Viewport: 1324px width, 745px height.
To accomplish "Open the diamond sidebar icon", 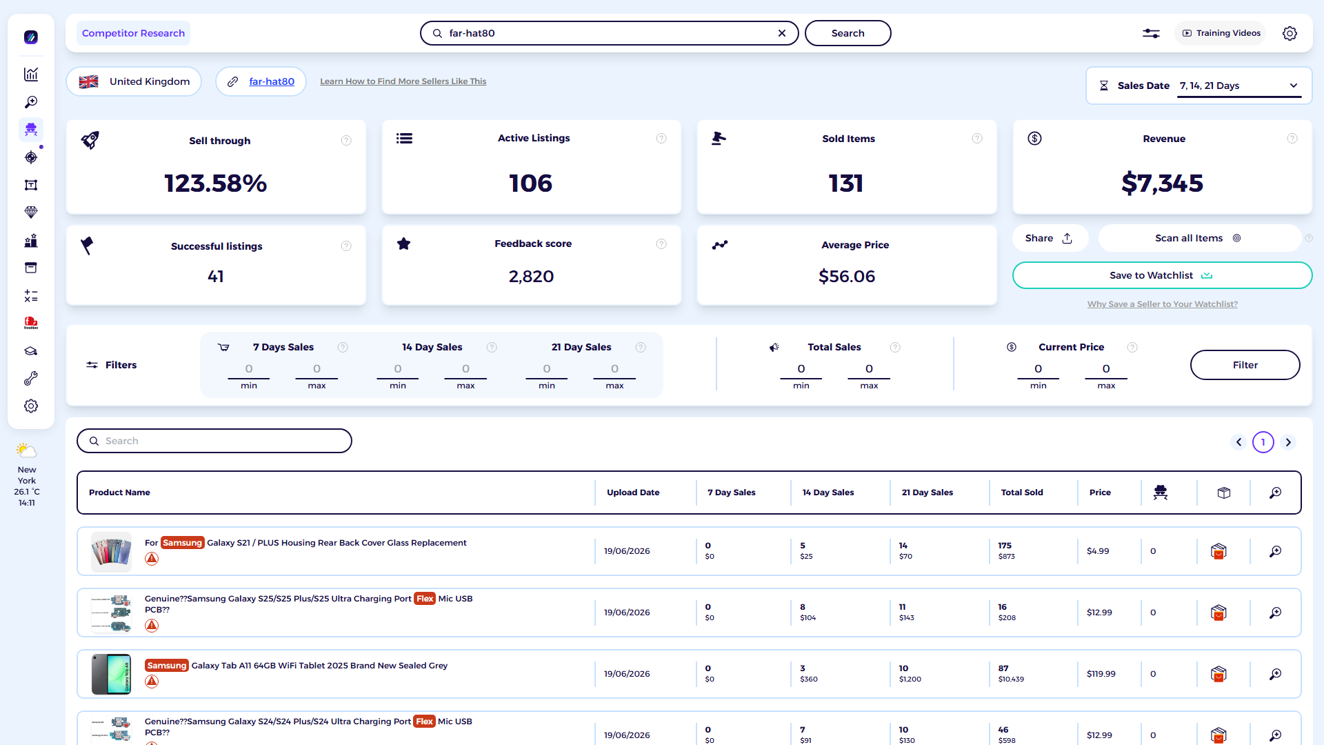I will click(31, 212).
